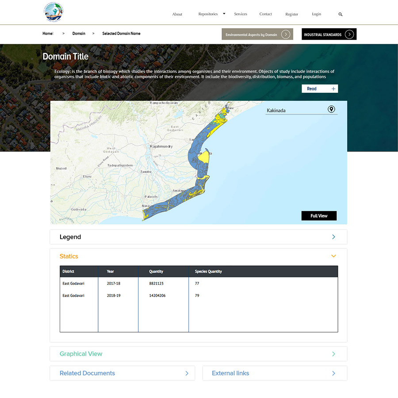Click the Statics panel title
Image resolution: width=398 pixels, height=398 pixels.
pos(69,256)
